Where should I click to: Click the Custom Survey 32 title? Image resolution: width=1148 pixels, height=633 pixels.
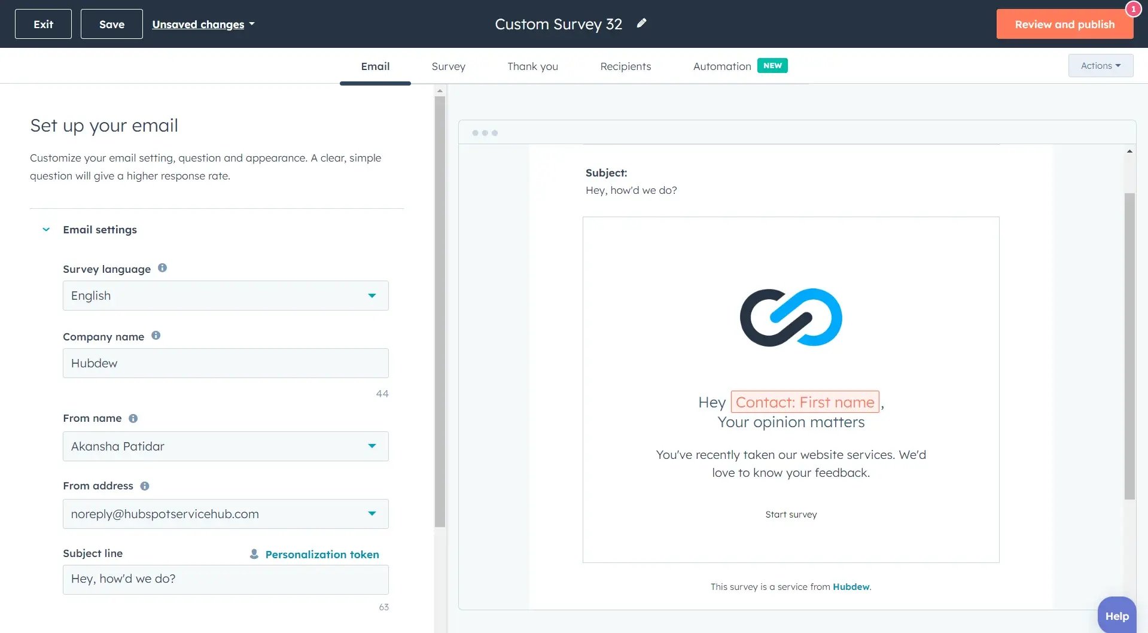click(558, 24)
